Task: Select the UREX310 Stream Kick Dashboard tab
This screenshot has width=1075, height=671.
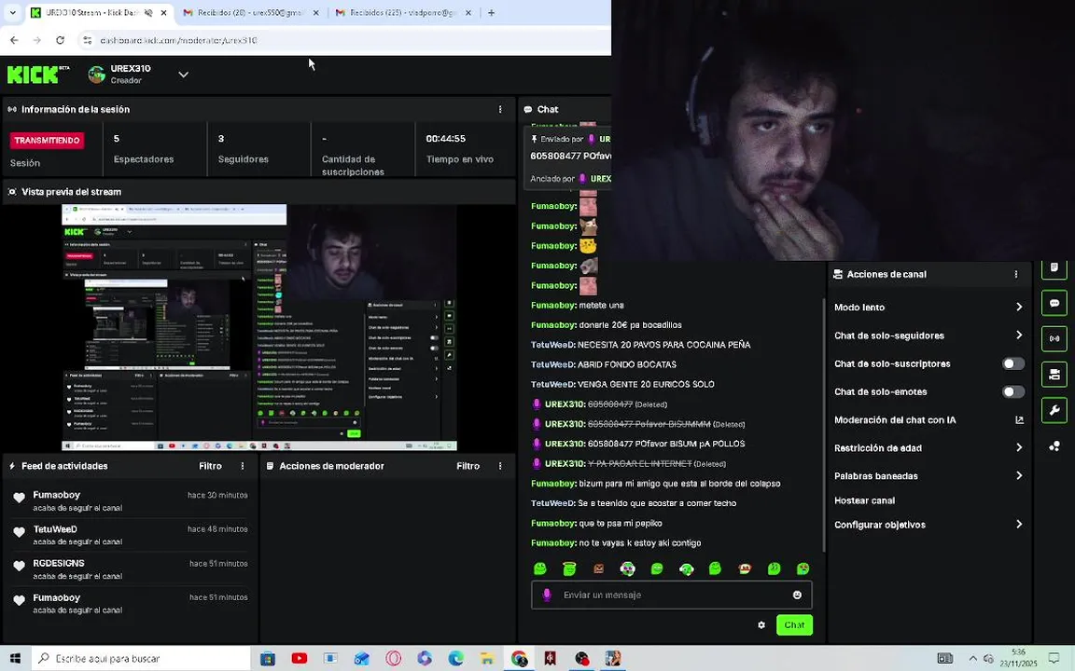Action: 98,12
